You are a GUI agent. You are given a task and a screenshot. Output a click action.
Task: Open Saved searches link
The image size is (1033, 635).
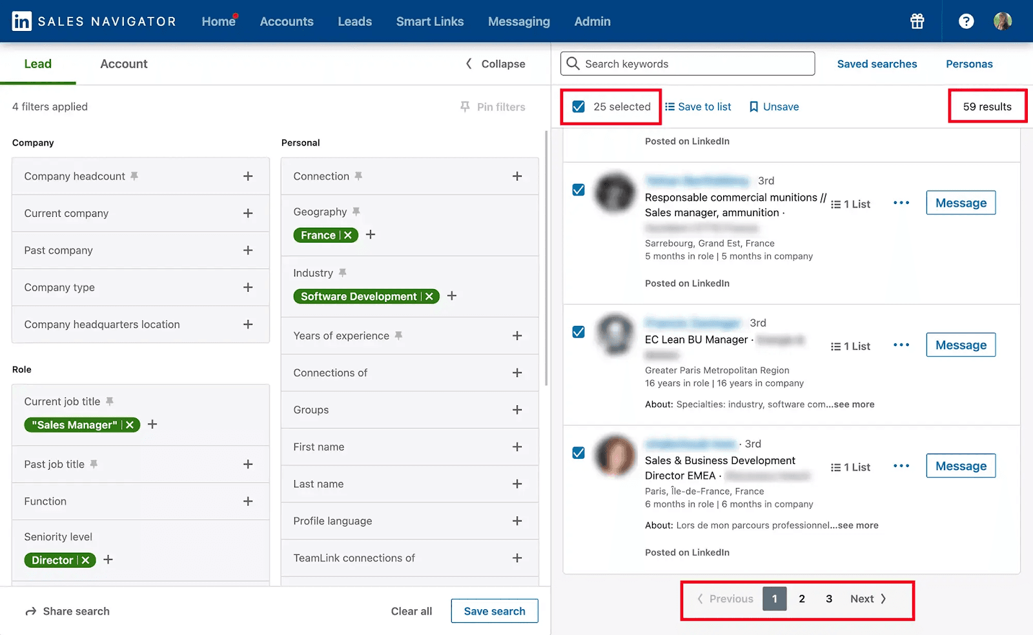(877, 64)
